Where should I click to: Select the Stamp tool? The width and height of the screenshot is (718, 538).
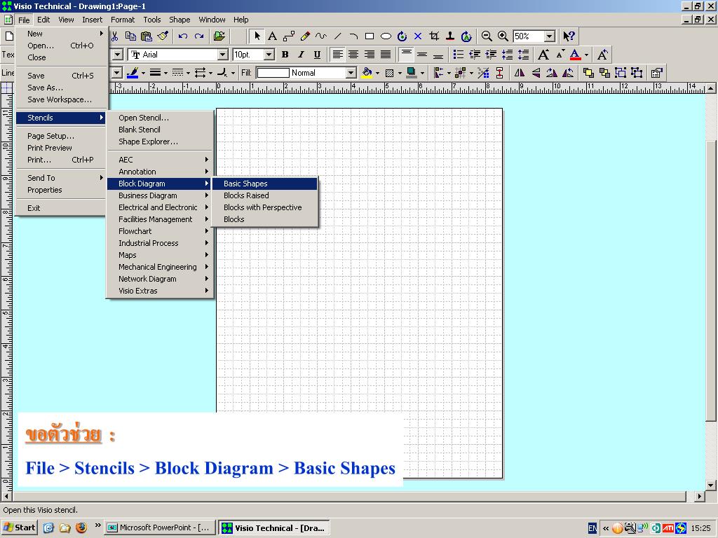pos(450,36)
